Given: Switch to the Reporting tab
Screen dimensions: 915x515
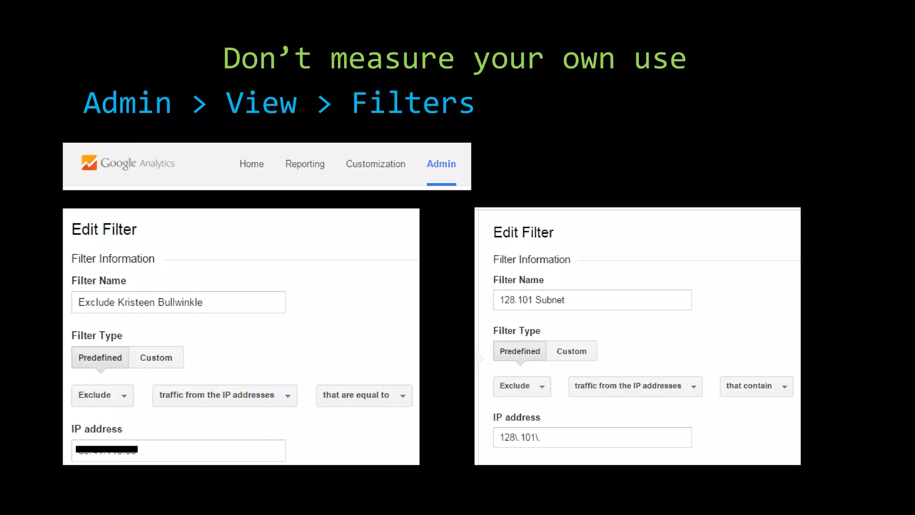Looking at the screenshot, I should coord(305,164).
